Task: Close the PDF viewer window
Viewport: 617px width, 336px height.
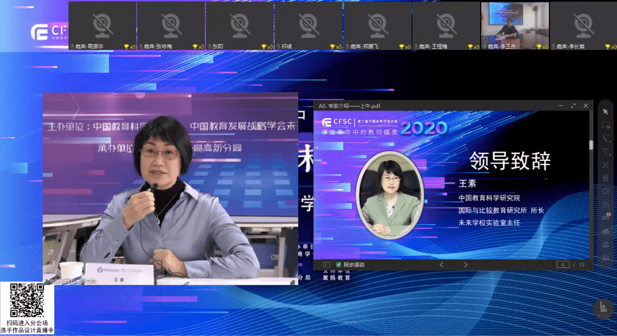Action: click(x=586, y=105)
